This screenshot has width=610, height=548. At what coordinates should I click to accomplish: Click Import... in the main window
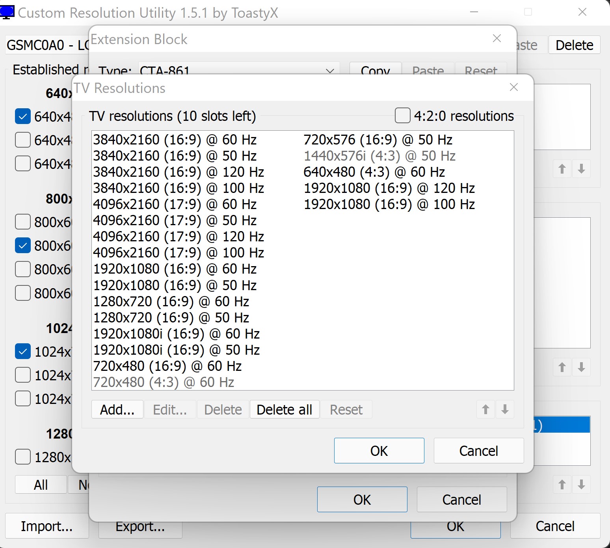47,526
